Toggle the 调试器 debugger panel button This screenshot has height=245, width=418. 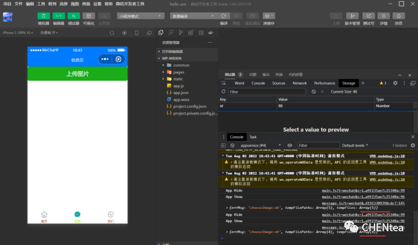74,16
